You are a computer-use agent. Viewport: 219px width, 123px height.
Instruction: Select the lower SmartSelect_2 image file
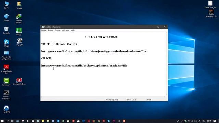coord(211,13)
